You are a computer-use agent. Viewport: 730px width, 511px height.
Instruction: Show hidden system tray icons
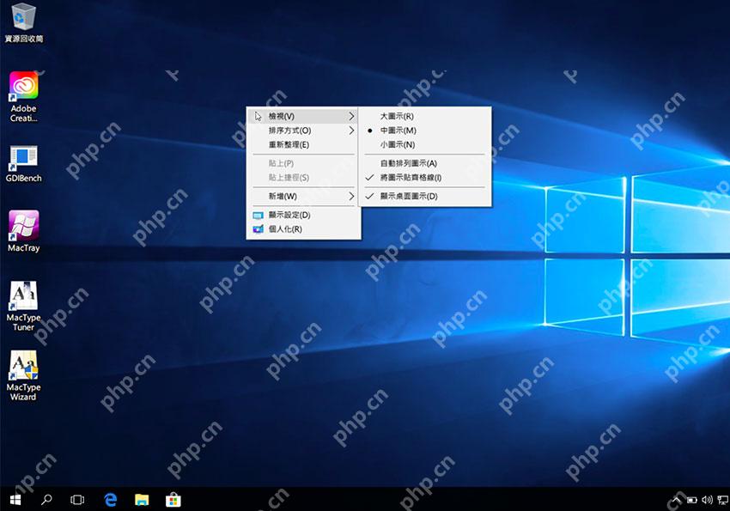pyautogui.click(x=677, y=500)
